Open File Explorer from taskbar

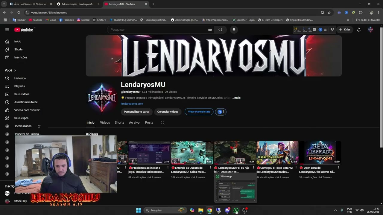coord(201,210)
